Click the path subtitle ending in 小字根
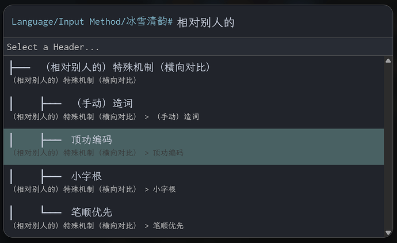The width and height of the screenshot is (397, 243). tap(94, 189)
